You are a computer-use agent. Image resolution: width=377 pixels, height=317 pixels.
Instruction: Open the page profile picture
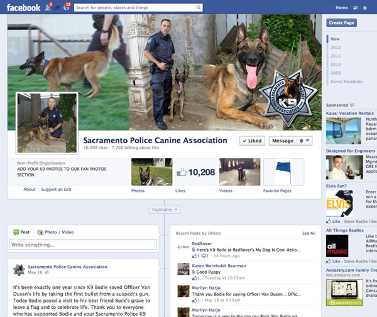coord(47,123)
